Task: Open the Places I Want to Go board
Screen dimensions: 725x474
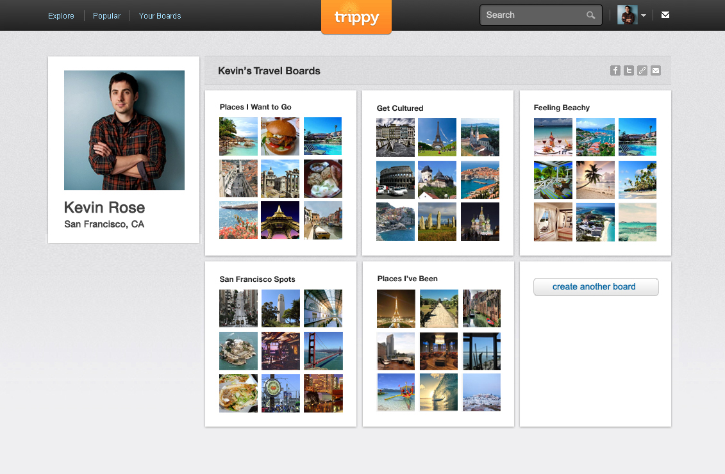Action: pos(255,107)
